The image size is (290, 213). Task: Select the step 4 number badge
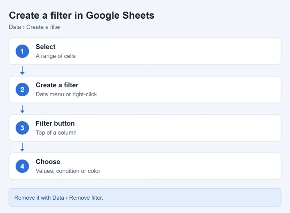[x=22, y=166]
